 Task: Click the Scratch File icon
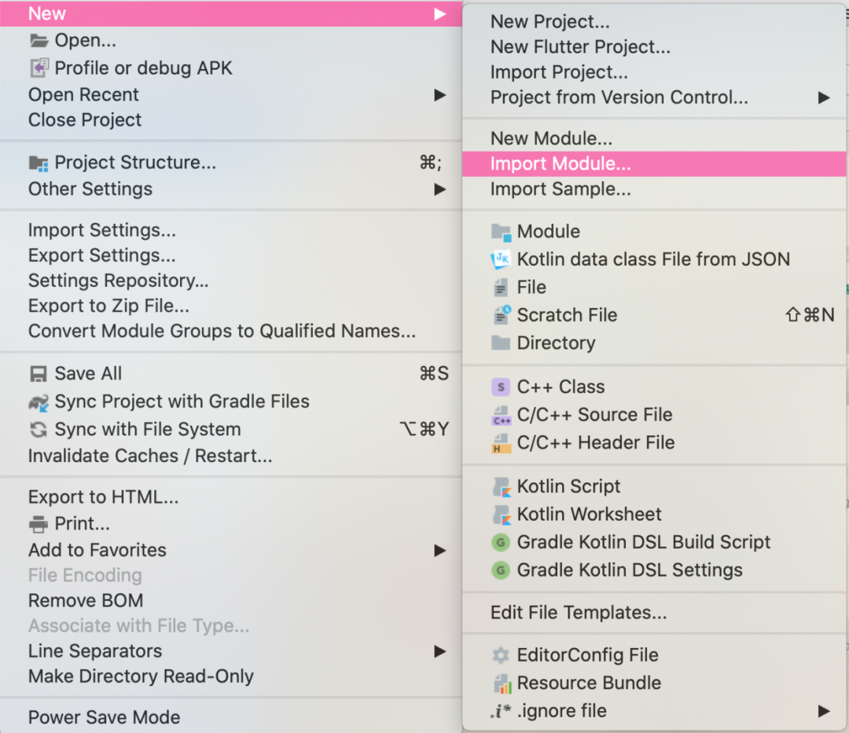pyautogui.click(x=502, y=315)
